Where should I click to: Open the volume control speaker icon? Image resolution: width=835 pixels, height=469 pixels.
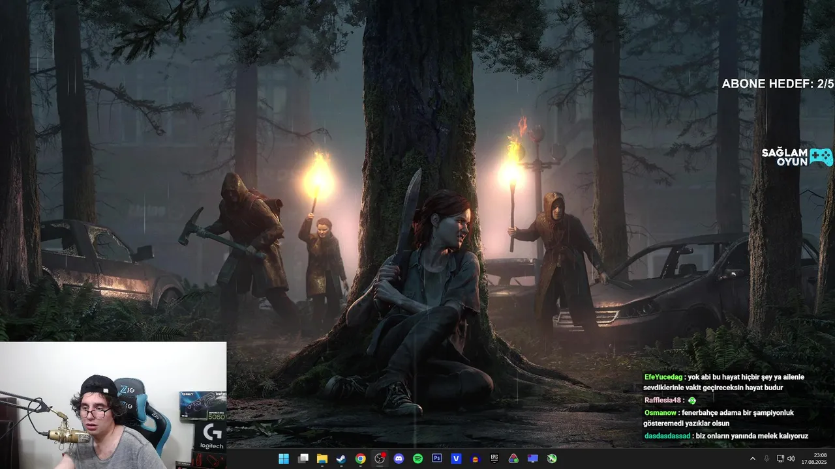coord(791,459)
